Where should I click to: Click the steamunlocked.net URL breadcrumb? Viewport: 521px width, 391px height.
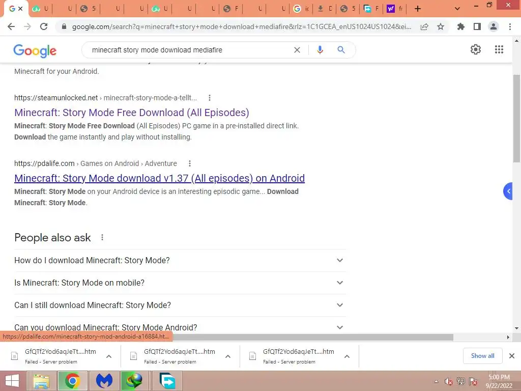click(105, 98)
